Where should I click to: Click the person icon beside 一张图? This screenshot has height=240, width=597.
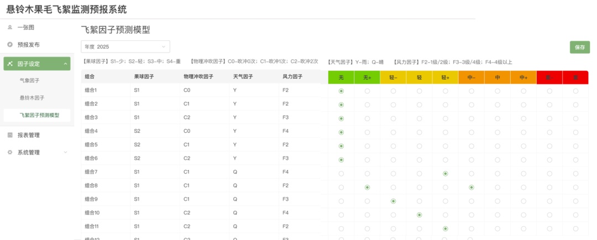pos(10,27)
